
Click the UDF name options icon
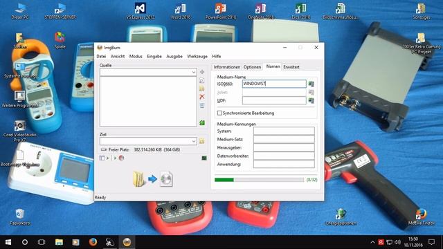tap(311, 100)
